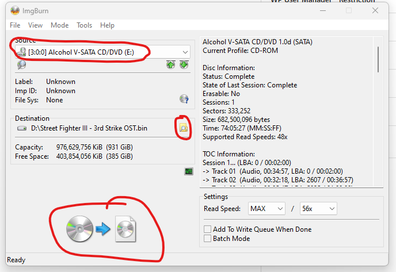Open the Source drive dropdown
This screenshot has width=396, height=272.
click(102, 52)
